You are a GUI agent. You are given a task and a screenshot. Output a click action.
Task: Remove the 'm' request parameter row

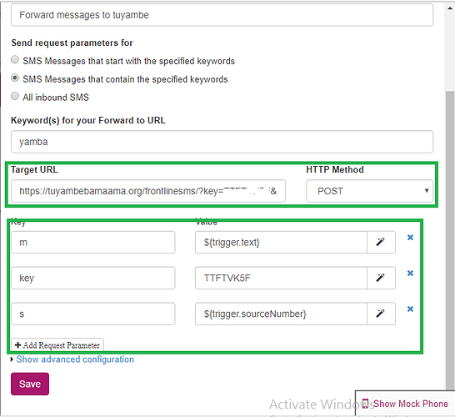pos(410,238)
